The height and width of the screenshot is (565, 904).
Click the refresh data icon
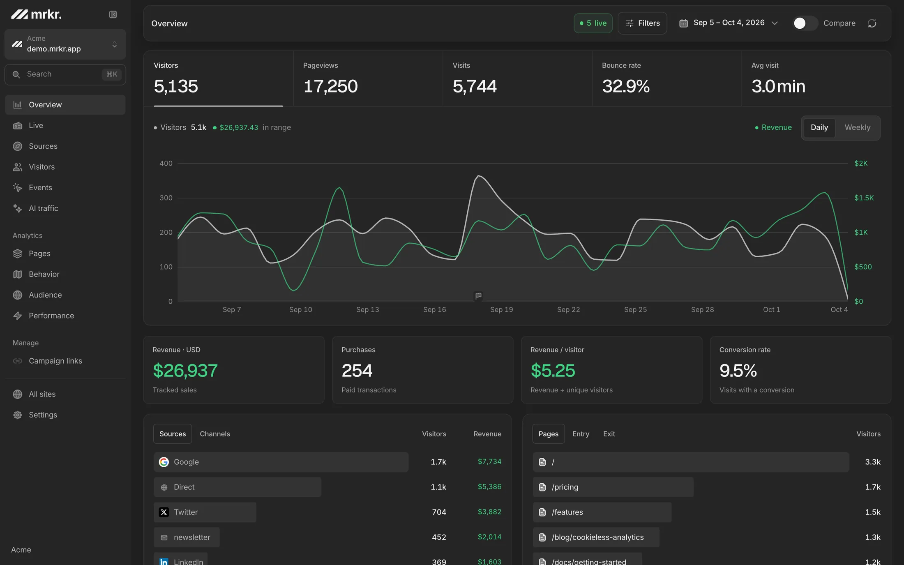pyautogui.click(x=872, y=23)
